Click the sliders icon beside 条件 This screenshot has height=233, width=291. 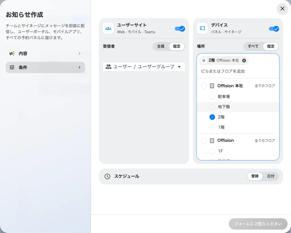click(x=12, y=67)
